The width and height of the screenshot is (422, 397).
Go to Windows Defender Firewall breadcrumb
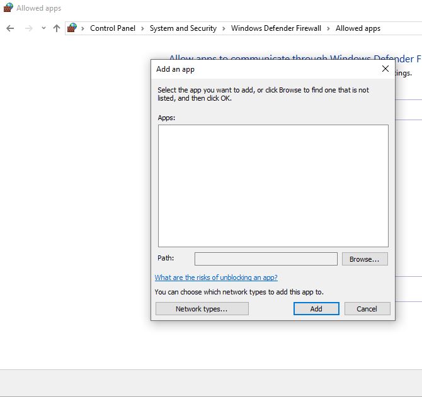point(276,28)
